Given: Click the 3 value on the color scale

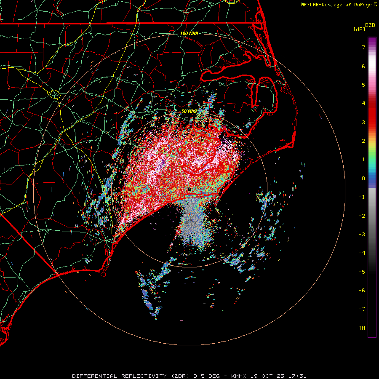Looking at the screenshot, I should point(363,122).
